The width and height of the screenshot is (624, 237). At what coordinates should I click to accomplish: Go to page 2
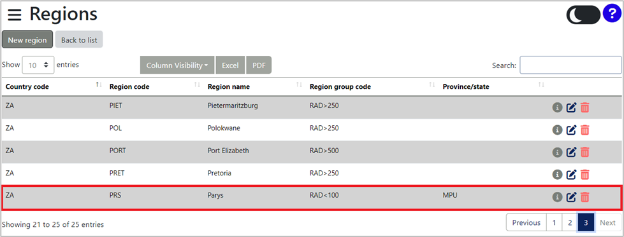click(x=570, y=222)
